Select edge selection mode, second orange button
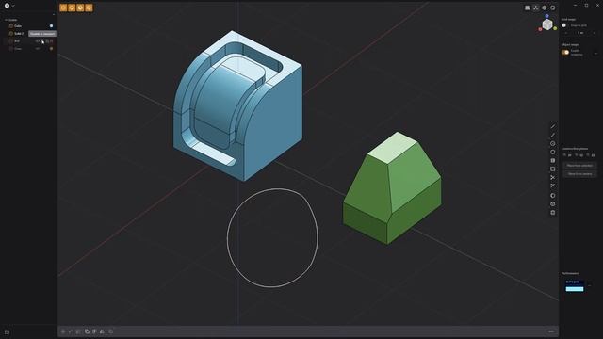 click(72, 8)
